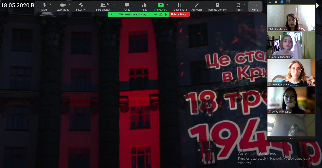Open the Security shield options
The image size is (322, 168).
(81, 7)
